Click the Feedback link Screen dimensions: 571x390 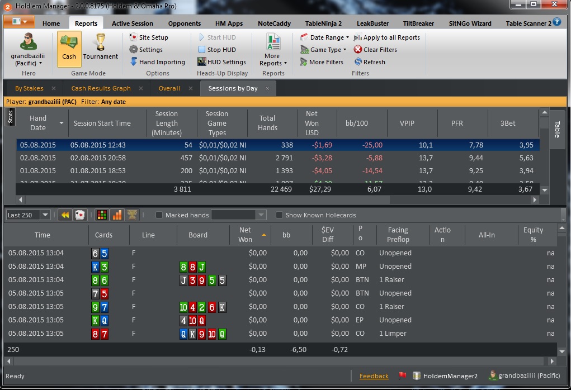pyautogui.click(x=374, y=376)
